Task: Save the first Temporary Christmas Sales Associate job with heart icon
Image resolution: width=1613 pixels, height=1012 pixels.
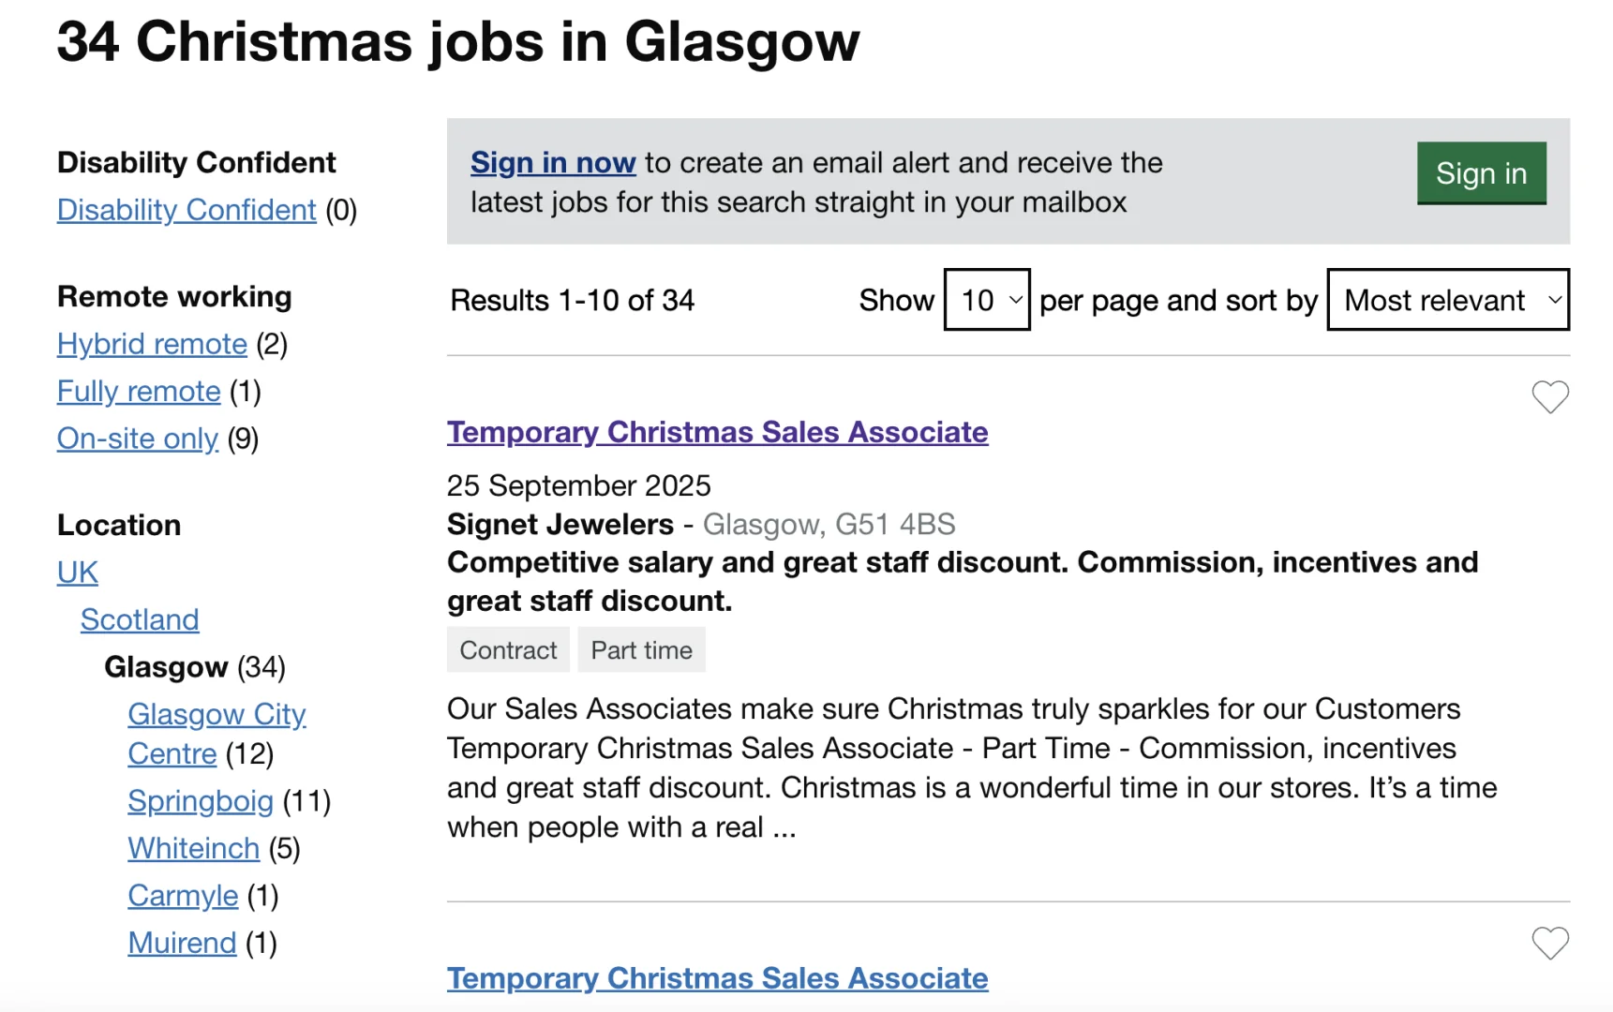Action: 1549,397
